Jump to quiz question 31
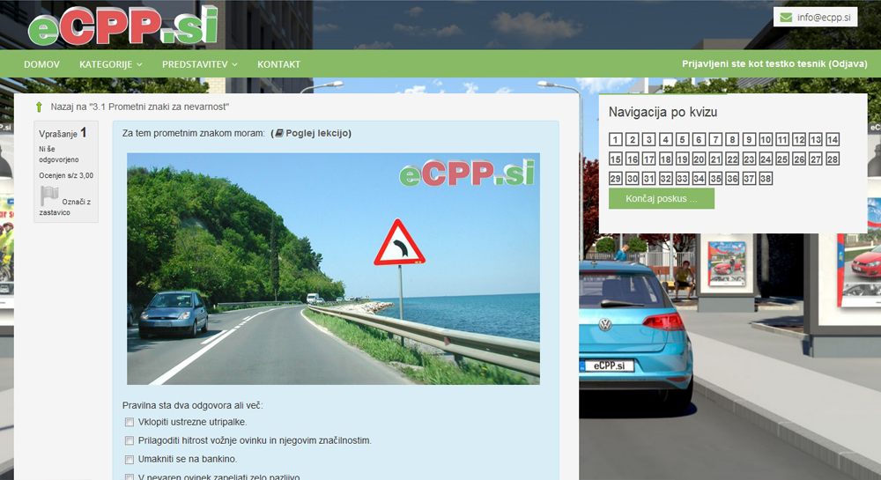 pyautogui.click(x=649, y=179)
